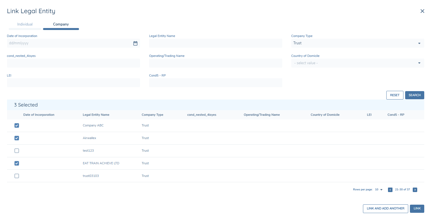The image size is (431, 217).
Task: Click the Rows per page chevron
Action: [382, 190]
